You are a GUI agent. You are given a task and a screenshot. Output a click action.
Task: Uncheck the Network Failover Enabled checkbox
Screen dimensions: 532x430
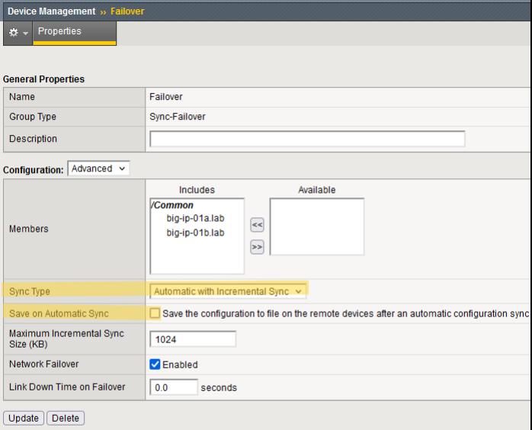tap(155, 364)
